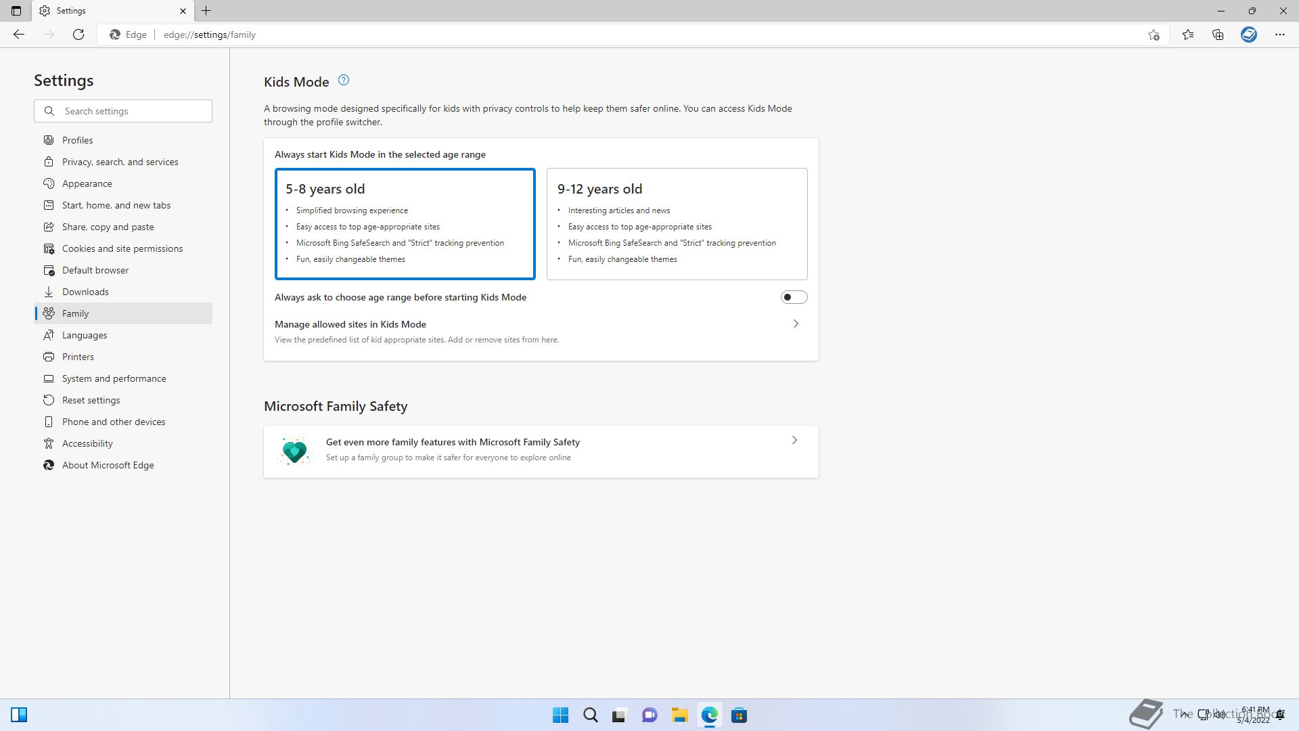Open a new tab with plus button
1299x731 pixels.
(206, 11)
